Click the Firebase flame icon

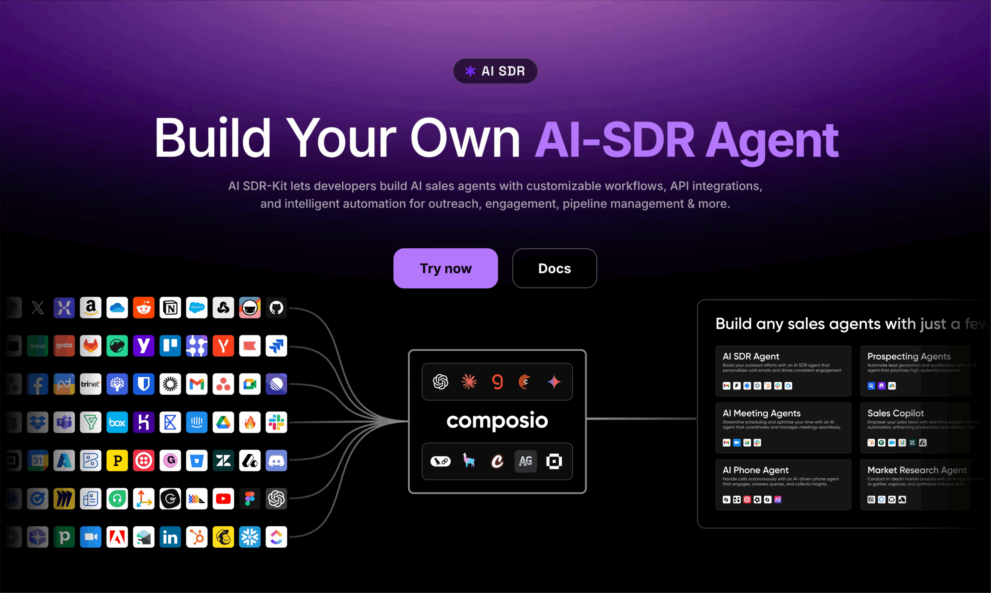click(x=250, y=422)
